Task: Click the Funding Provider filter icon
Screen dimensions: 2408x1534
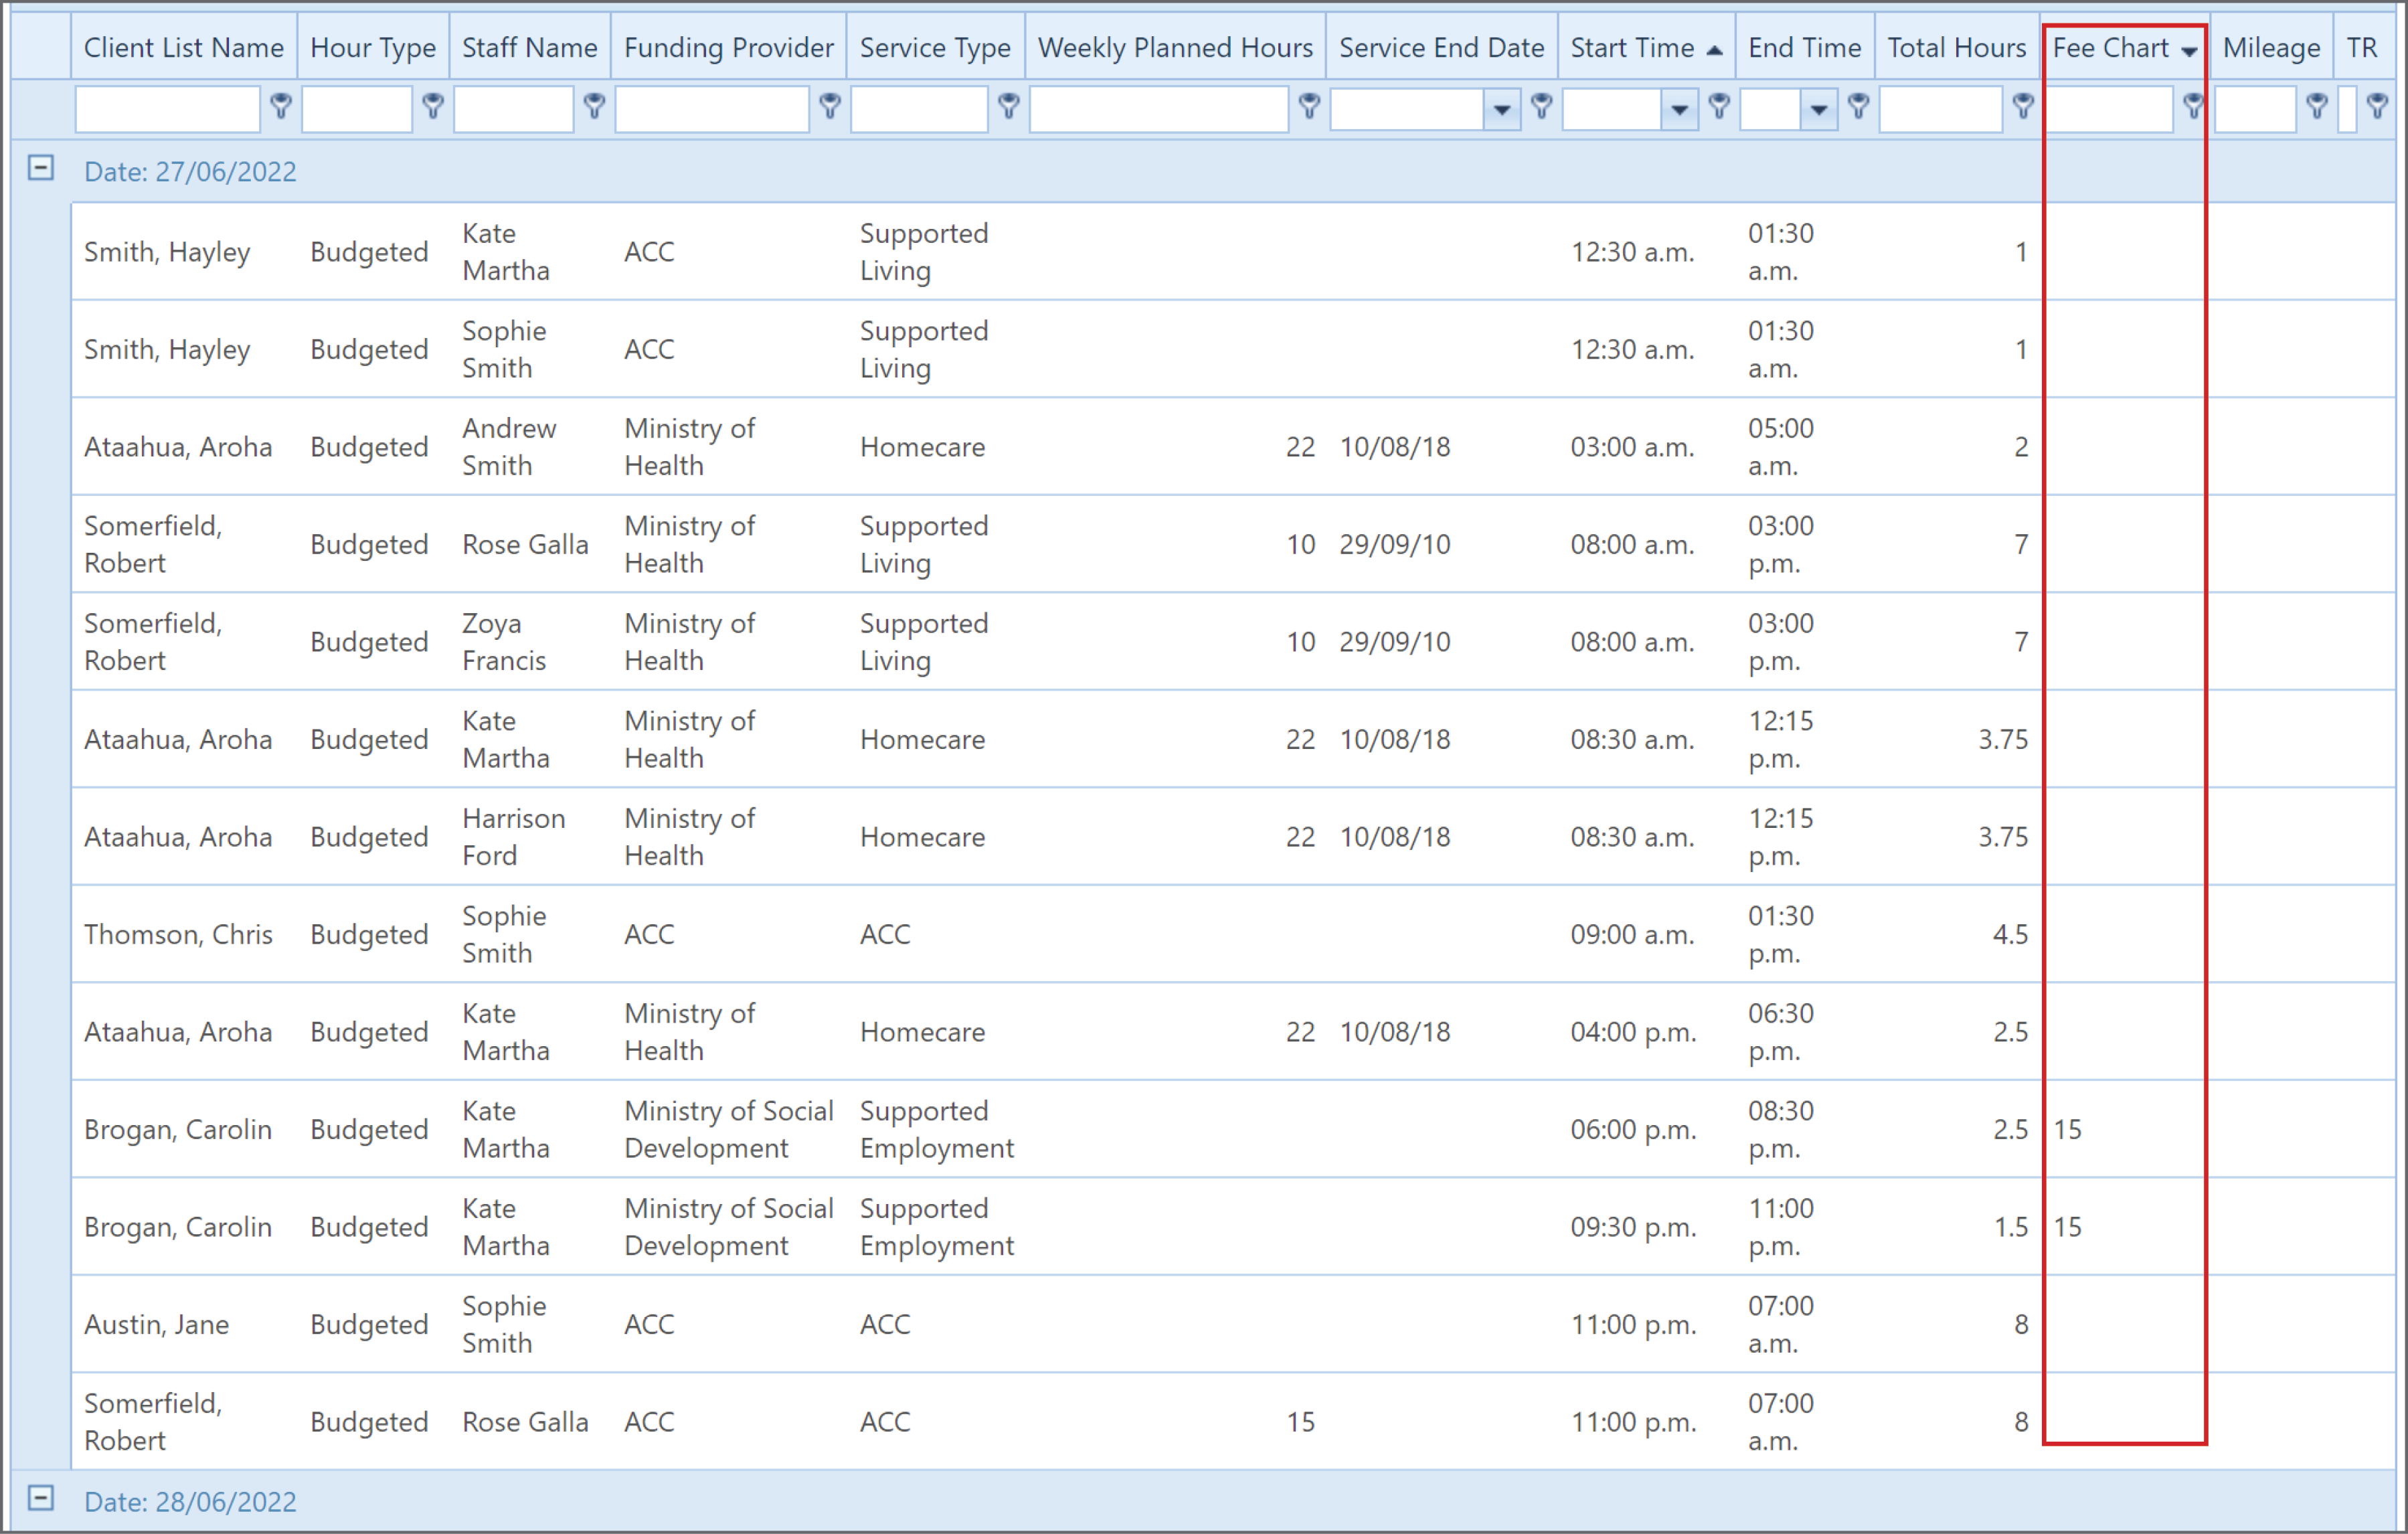Action: point(829,106)
